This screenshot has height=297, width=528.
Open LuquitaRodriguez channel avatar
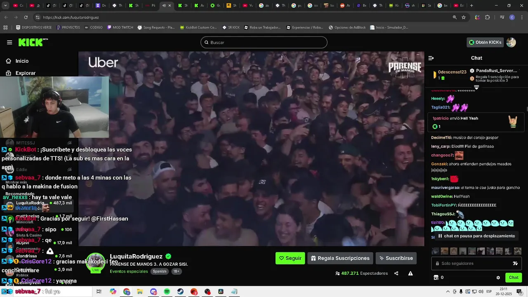click(96, 262)
